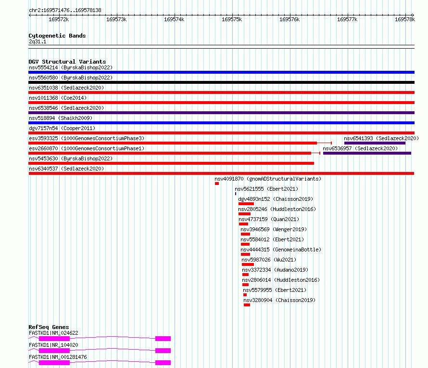Click the right magenta exon of NM_024622
Image resolution: width=428 pixels, height=368 pixels.
163,339
